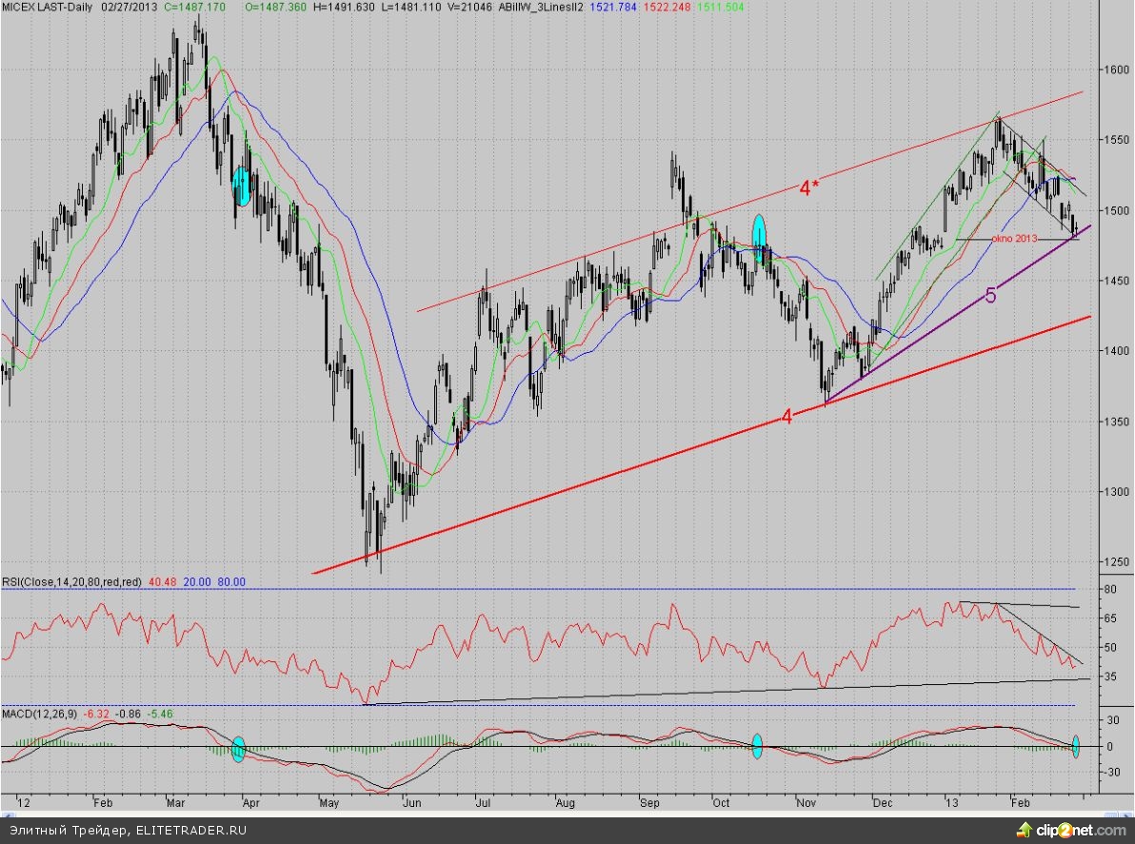Click the cyan ellipse marker on April candles
This screenshot has width=1135, height=844.
(241, 186)
